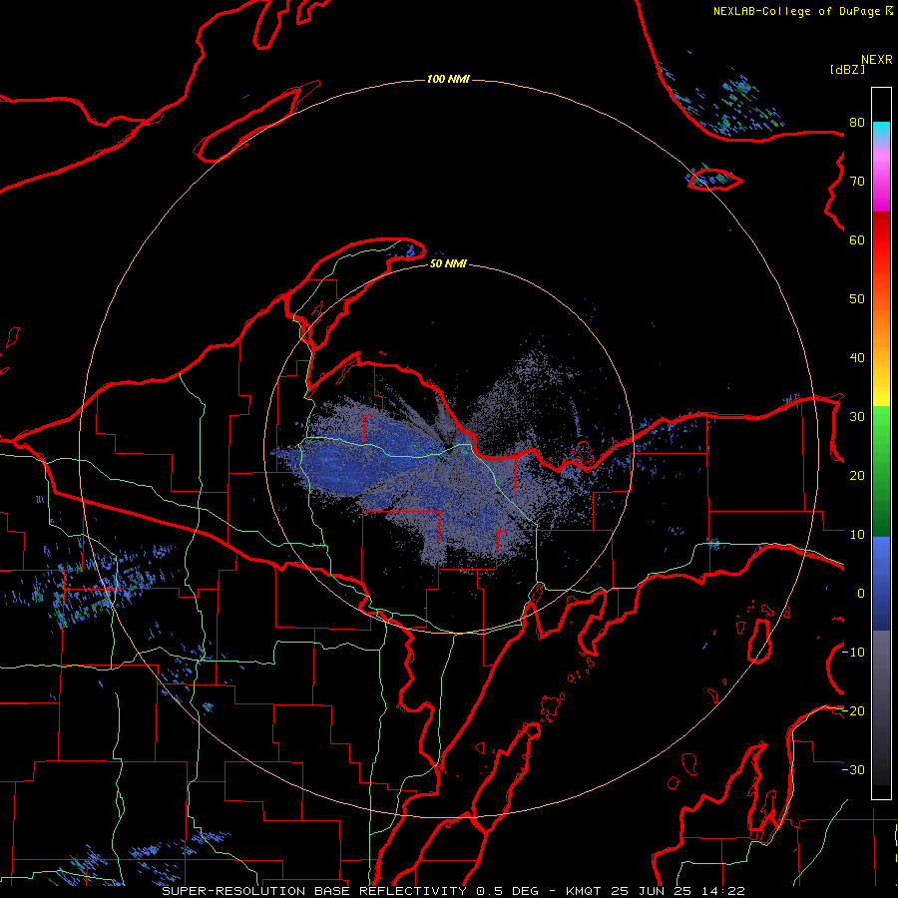This screenshot has height=898, width=898.
Task: Click the orange segment of color bar
Action: tap(881, 326)
